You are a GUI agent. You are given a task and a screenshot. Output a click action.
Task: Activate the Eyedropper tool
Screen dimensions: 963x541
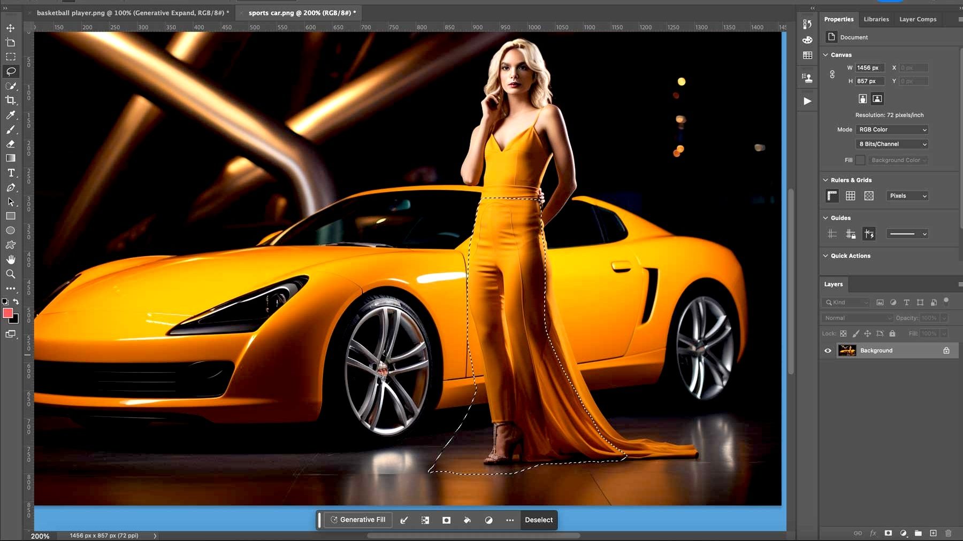pos(10,115)
